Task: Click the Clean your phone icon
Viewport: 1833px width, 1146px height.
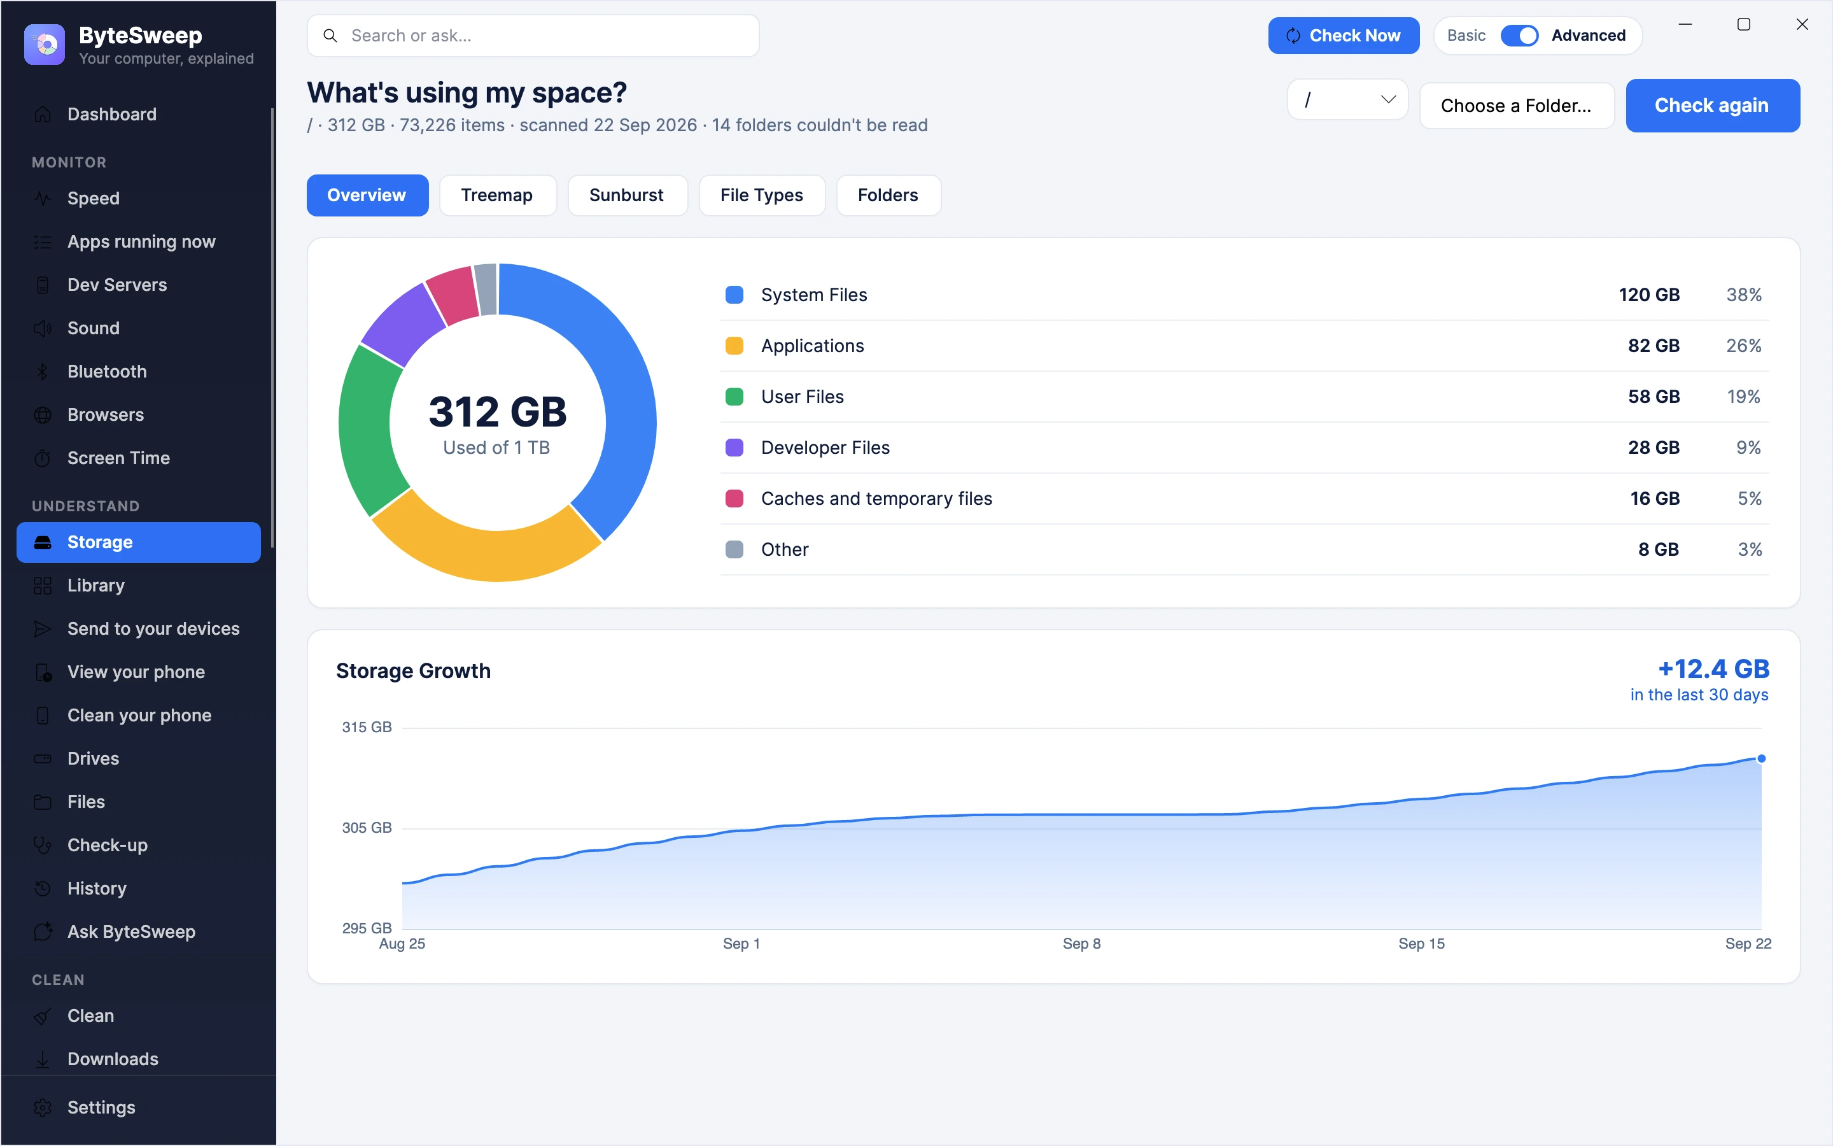Action: point(43,715)
